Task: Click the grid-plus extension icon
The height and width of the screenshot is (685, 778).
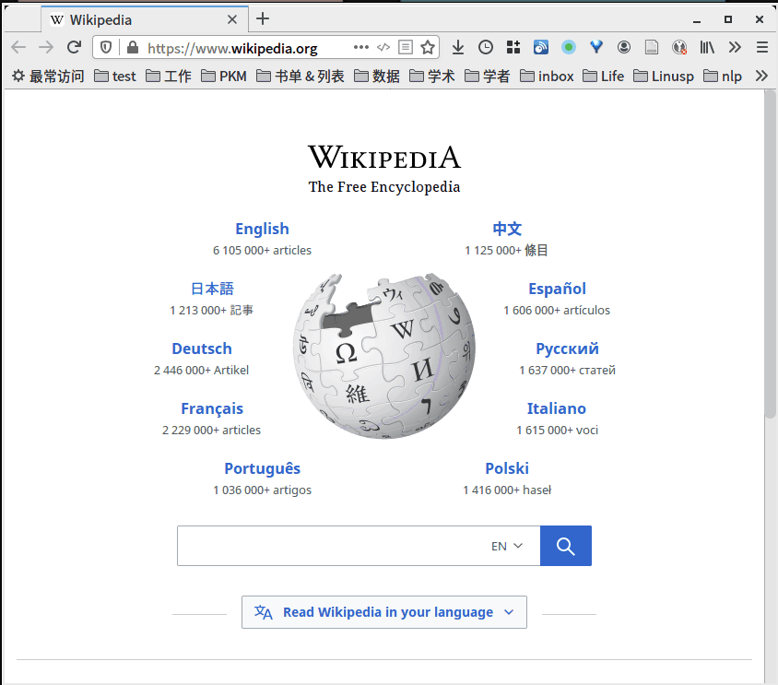Action: (513, 47)
